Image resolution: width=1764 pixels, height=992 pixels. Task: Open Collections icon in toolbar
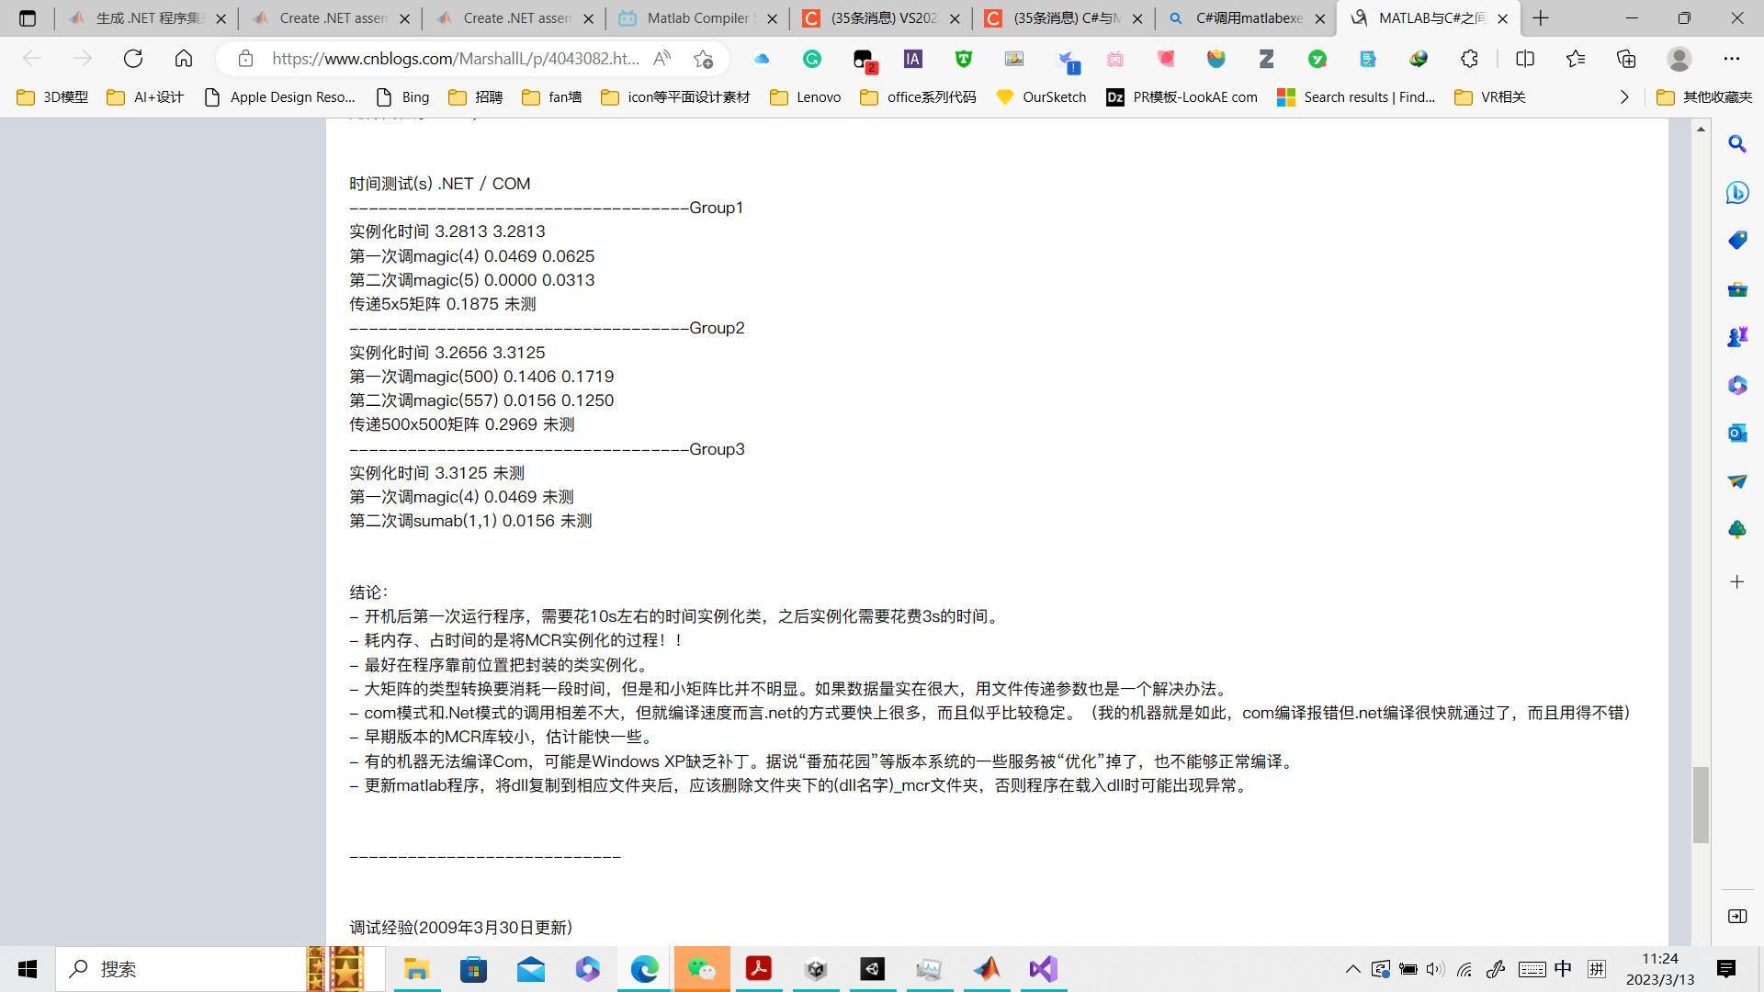coord(1626,59)
